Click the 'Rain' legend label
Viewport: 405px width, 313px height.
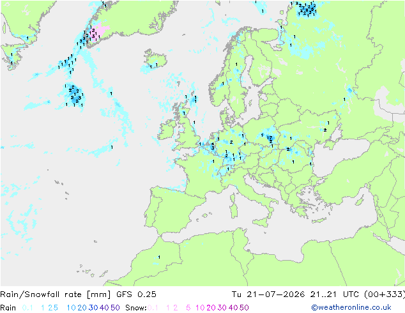[x=8, y=308]
